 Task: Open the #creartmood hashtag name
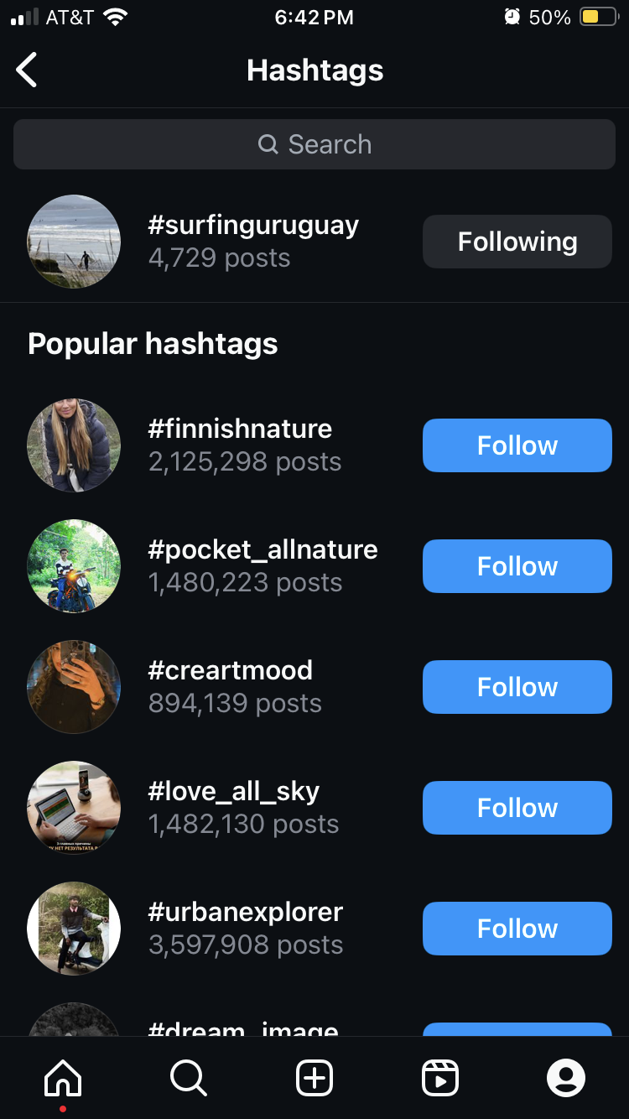(230, 670)
